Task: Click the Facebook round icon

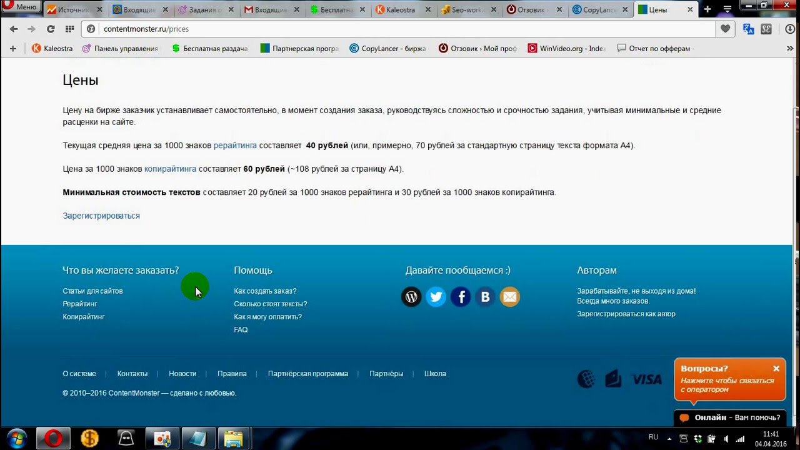Action: 461,297
